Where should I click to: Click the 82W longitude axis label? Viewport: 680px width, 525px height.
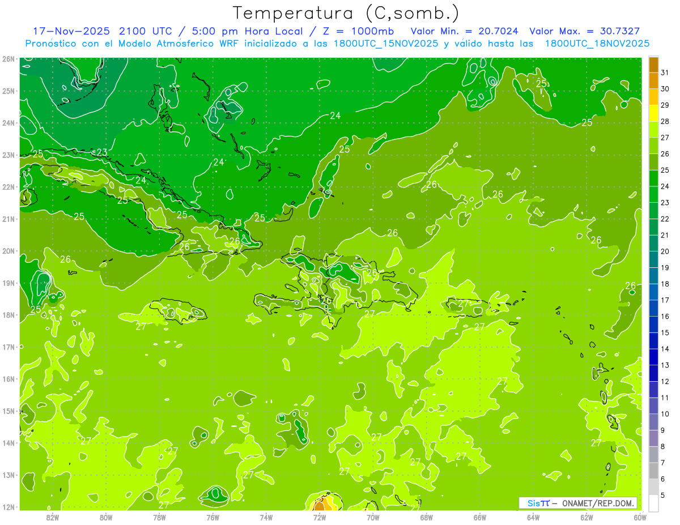[52, 517]
